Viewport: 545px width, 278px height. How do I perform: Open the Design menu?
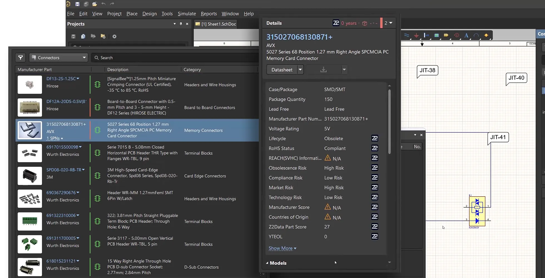point(150,14)
